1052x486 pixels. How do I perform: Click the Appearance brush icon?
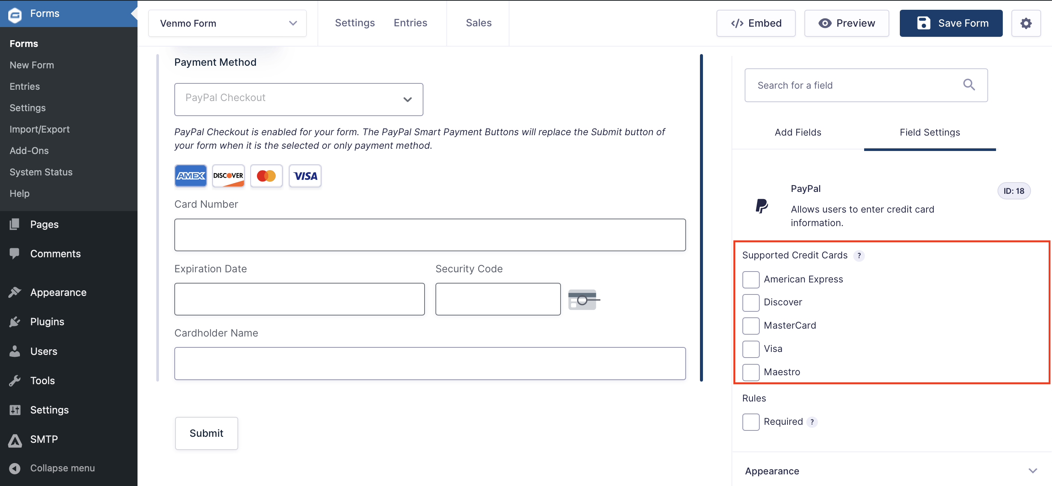click(x=15, y=293)
